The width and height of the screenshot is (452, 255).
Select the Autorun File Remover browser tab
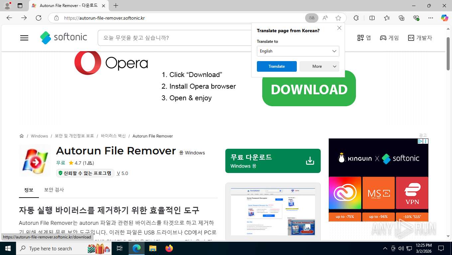(x=68, y=6)
